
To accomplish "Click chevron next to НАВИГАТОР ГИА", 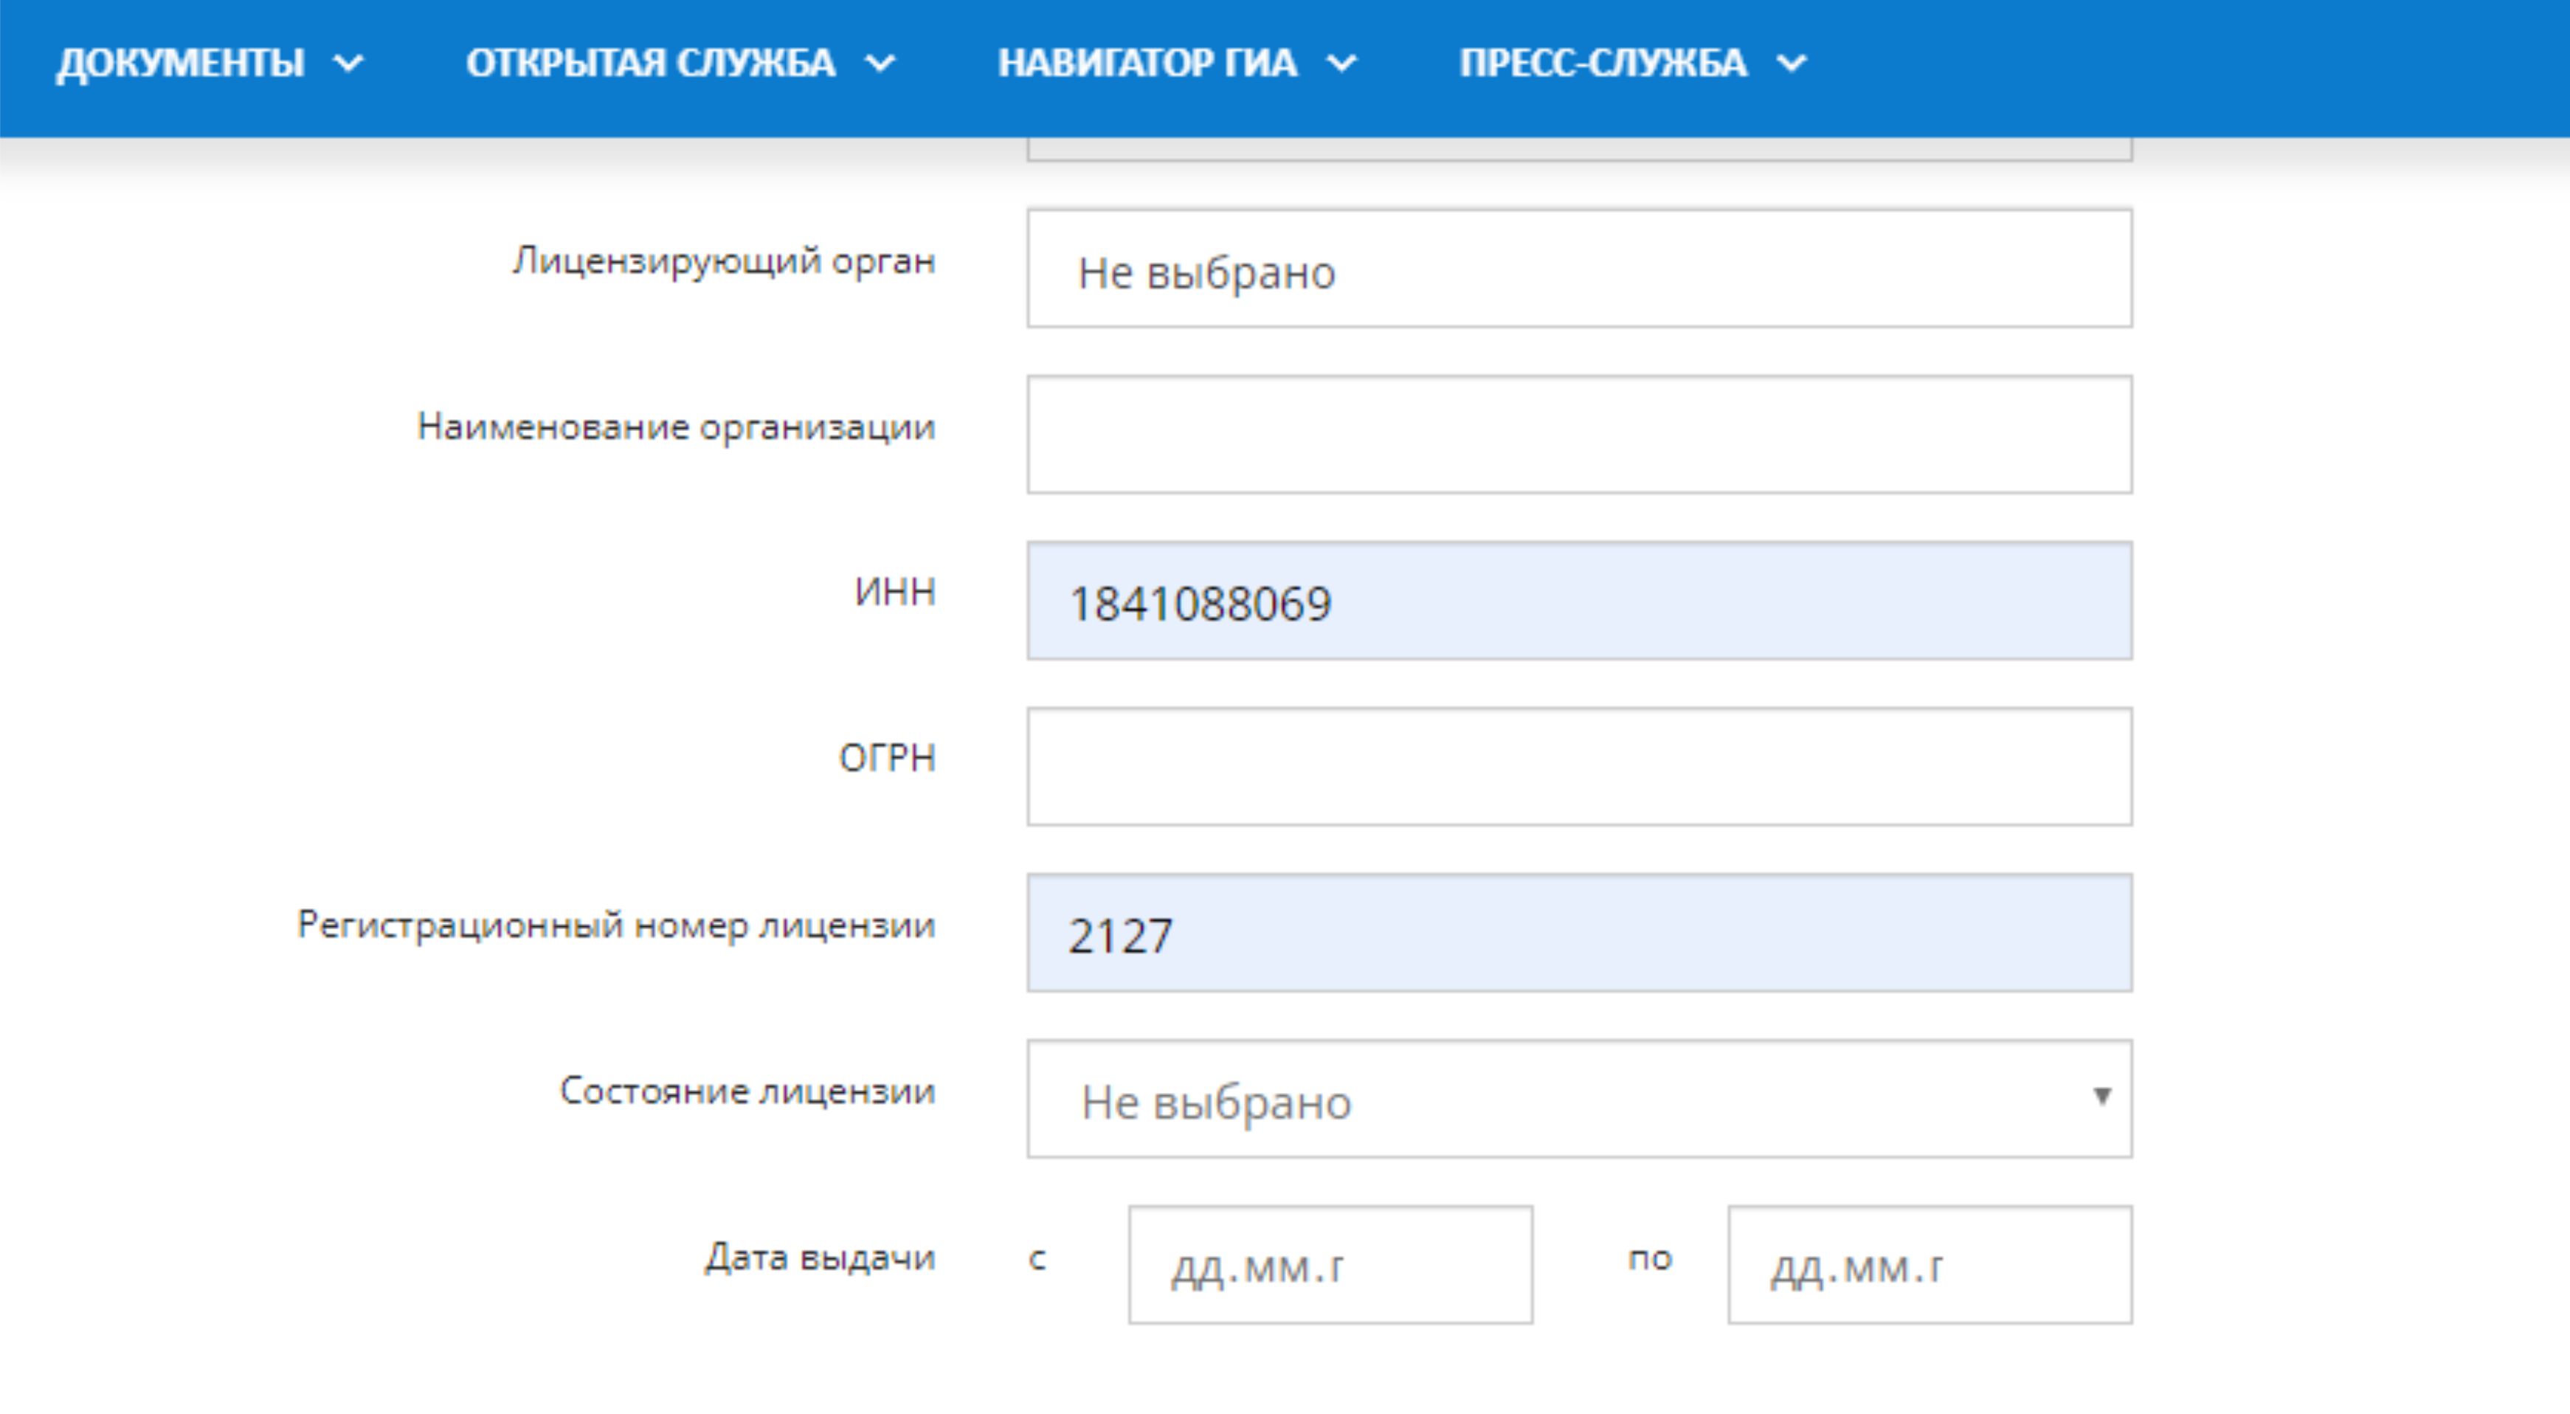I will pos(1342,64).
